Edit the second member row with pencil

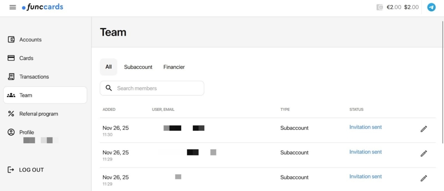424,153
